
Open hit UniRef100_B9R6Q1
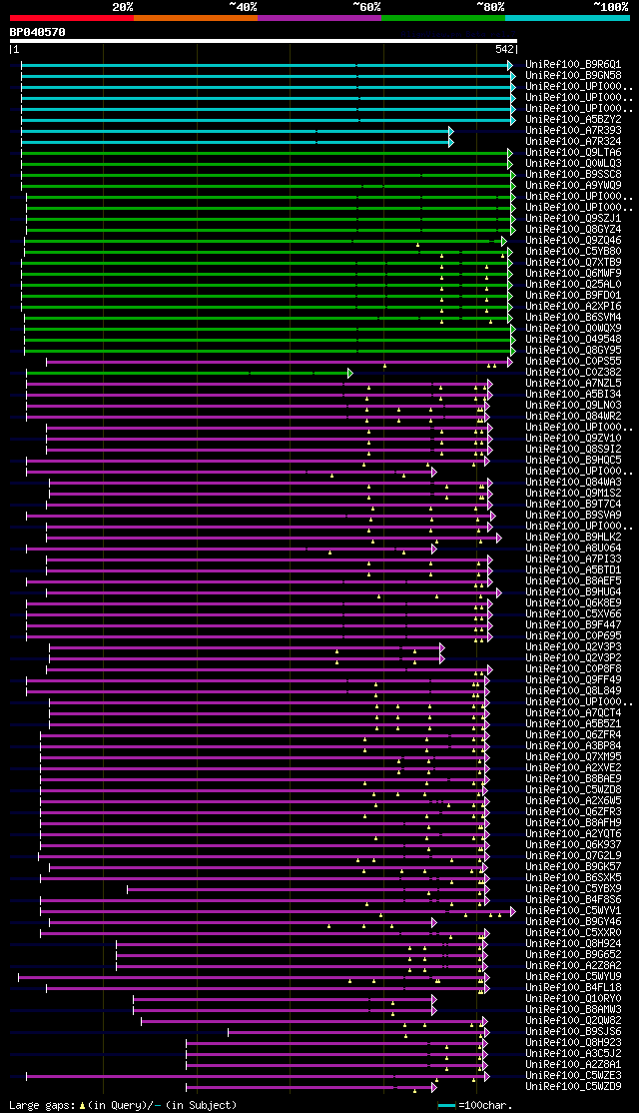click(574, 64)
